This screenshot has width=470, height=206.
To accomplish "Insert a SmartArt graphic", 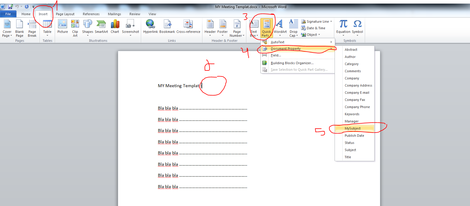I will point(101,27).
